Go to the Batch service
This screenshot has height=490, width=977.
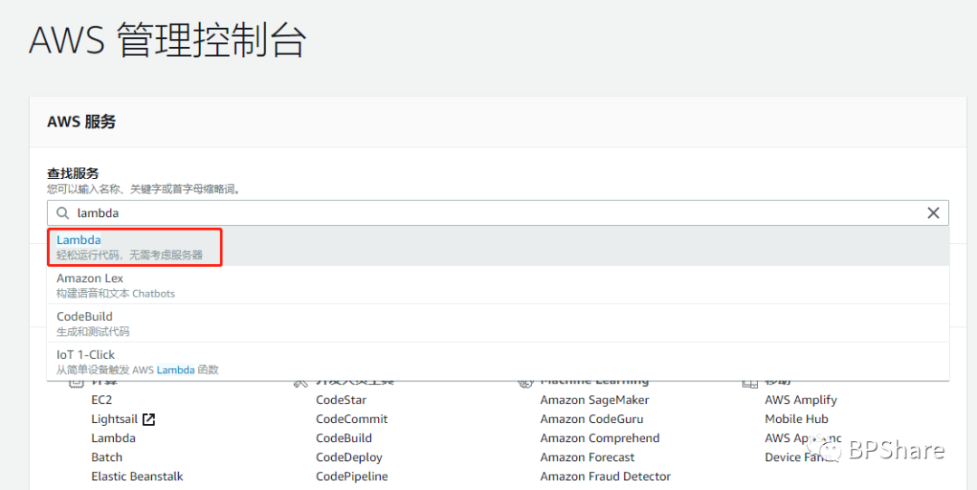pyautogui.click(x=107, y=457)
